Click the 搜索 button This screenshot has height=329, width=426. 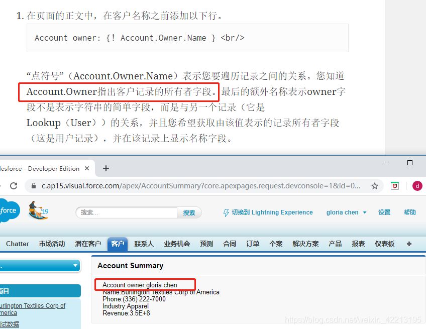tap(189, 212)
